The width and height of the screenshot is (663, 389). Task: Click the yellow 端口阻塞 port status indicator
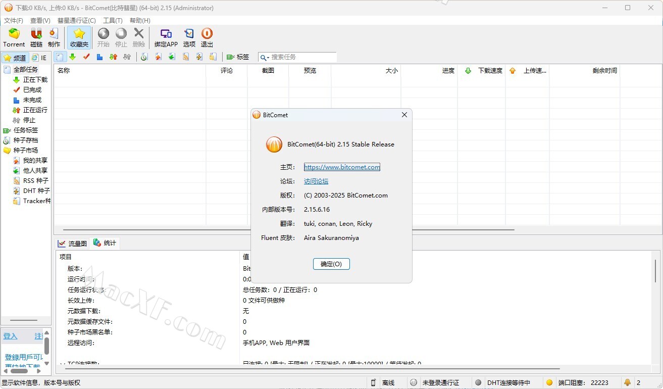click(549, 382)
